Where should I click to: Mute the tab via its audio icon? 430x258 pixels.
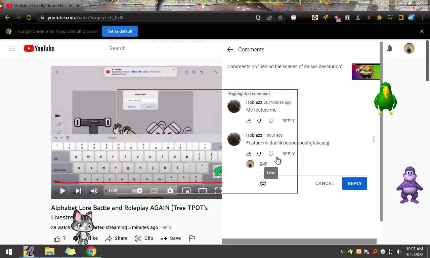[x=71, y=6]
